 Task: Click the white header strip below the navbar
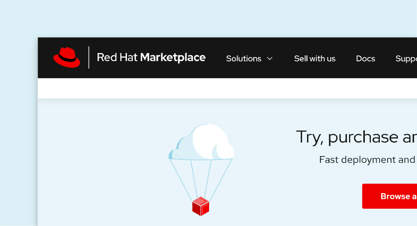tap(225, 88)
